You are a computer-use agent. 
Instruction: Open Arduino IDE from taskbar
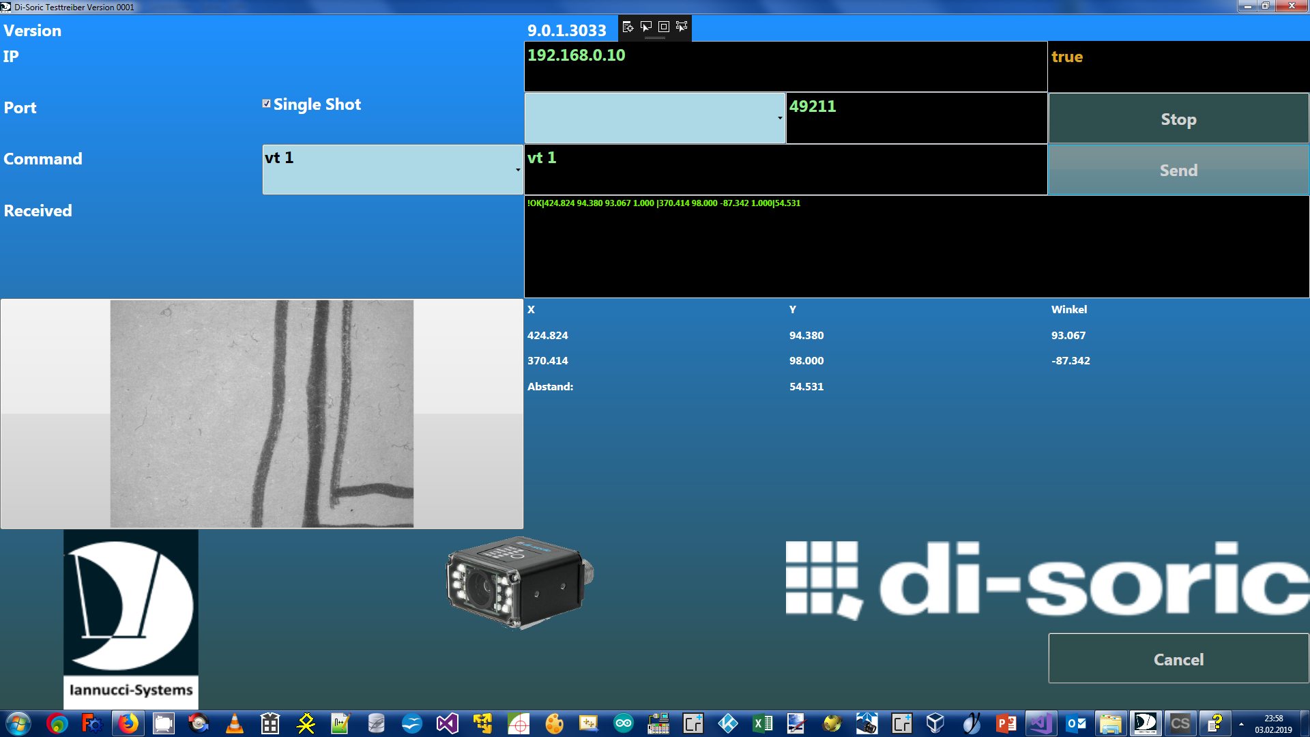point(623,723)
